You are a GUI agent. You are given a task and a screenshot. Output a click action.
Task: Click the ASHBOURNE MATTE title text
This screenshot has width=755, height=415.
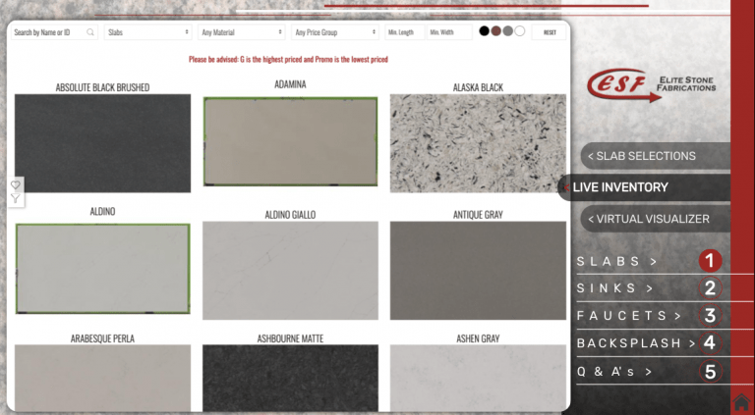click(x=290, y=338)
